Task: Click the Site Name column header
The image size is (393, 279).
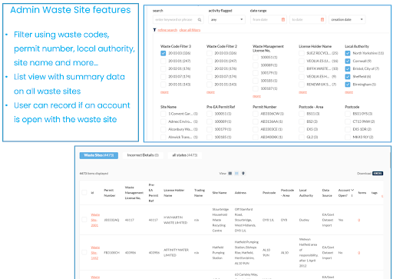Action: point(220,193)
